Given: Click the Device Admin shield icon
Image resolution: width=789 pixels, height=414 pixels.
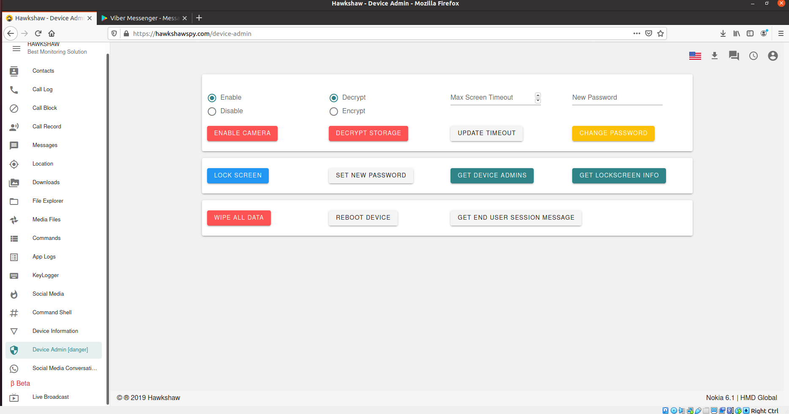Looking at the screenshot, I should pyautogui.click(x=14, y=350).
